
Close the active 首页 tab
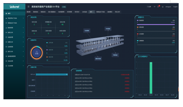(x=93, y=12)
